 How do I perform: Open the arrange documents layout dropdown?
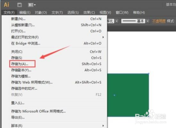click(x=32, y=5)
